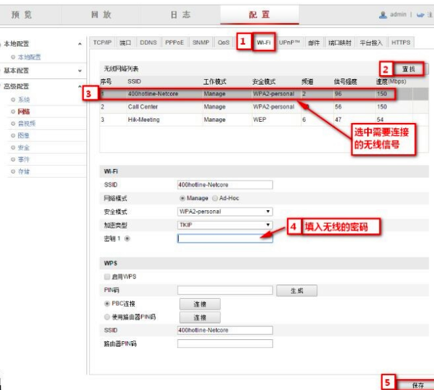Click 连接 button next to PBC连接
This screenshot has height=390, width=434.
[x=200, y=304]
